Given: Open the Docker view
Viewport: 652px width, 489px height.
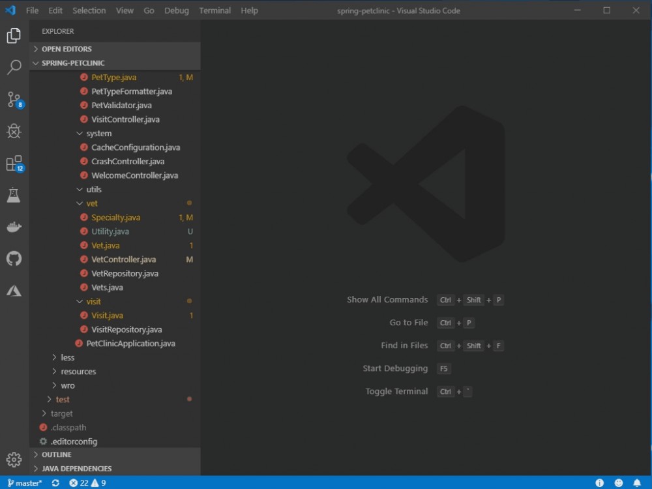Looking at the screenshot, I should (x=14, y=227).
